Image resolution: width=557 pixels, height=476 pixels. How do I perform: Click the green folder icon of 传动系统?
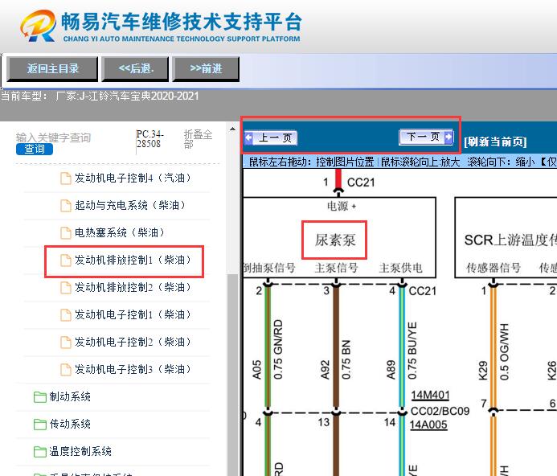tap(40, 425)
